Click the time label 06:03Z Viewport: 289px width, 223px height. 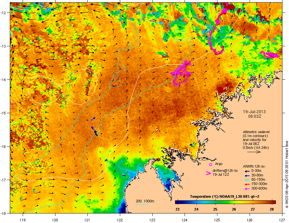(x=255, y=116)
